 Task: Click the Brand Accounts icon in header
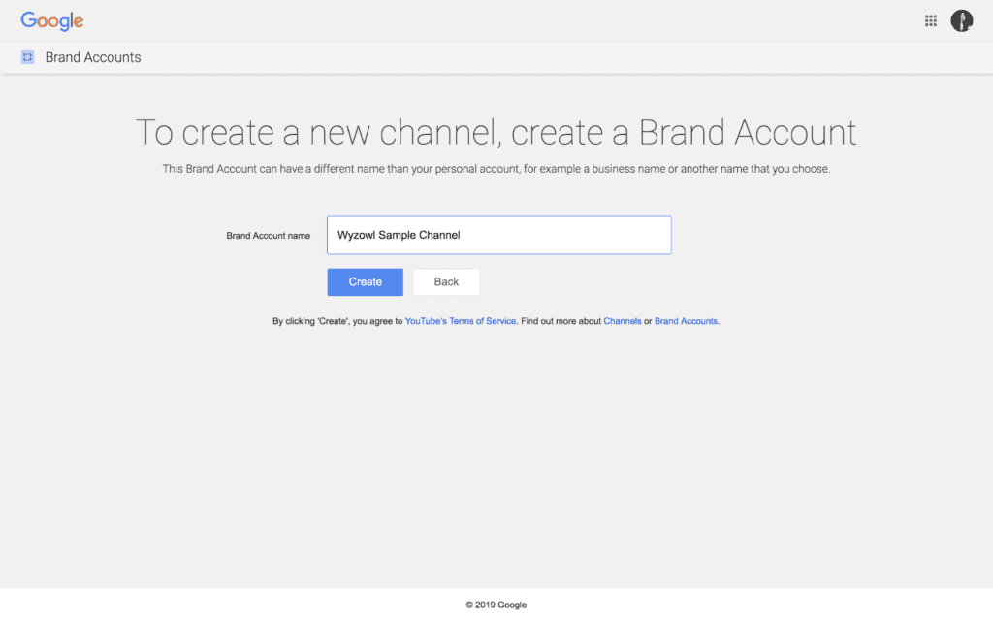27,57
